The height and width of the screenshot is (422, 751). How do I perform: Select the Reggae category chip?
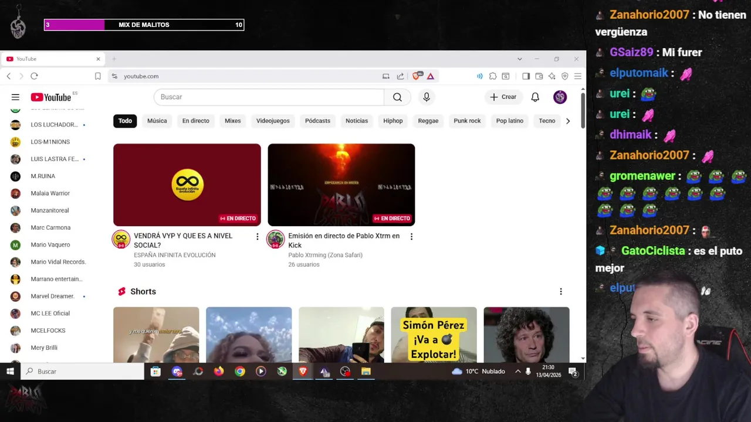pos(428,121)
